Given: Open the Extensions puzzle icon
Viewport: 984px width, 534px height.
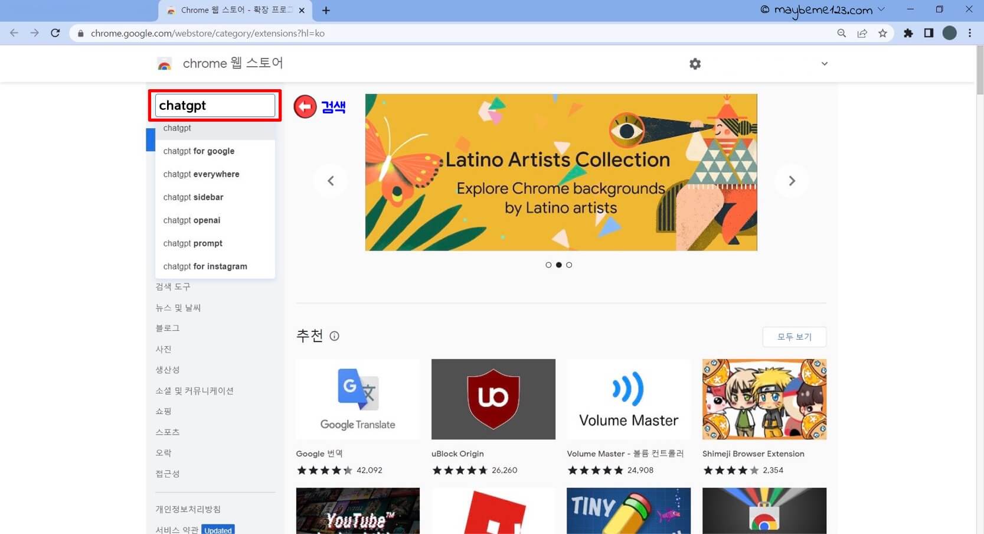Looking at the screenshot, I should [908, 33].
